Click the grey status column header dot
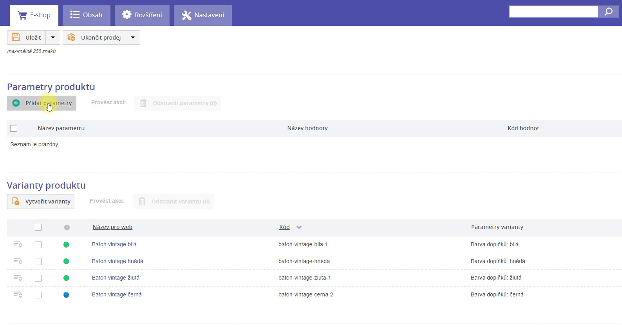Screen dimensions: 622x327 67,227
